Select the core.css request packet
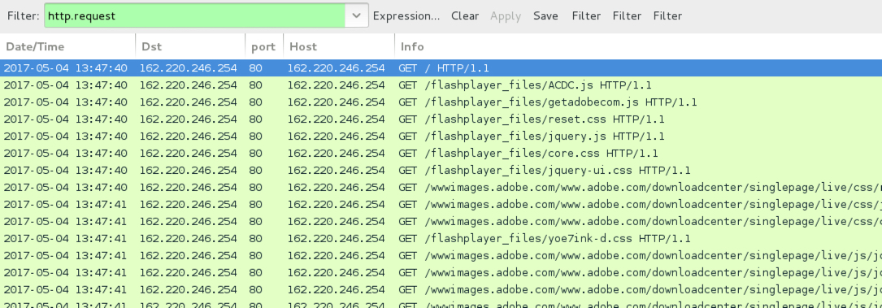This screenshot has width=882, height=308. coord(441,154)
